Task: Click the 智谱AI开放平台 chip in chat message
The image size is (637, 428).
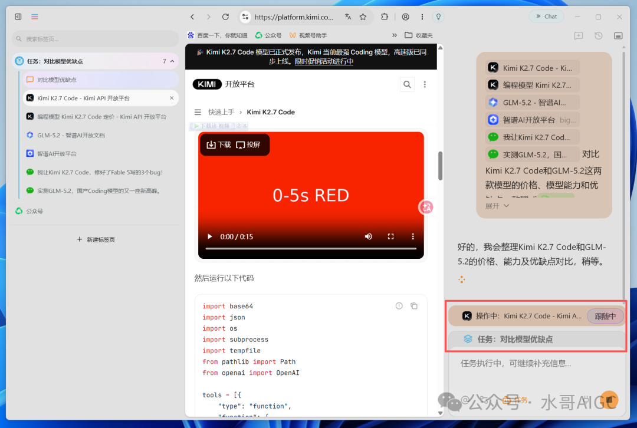Action: 532,120
